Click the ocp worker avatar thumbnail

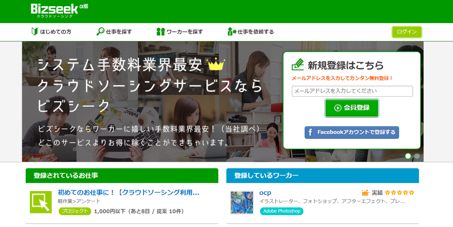point(242,202)
